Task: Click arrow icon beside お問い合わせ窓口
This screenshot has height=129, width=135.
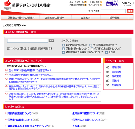Action: pos(85,5)
